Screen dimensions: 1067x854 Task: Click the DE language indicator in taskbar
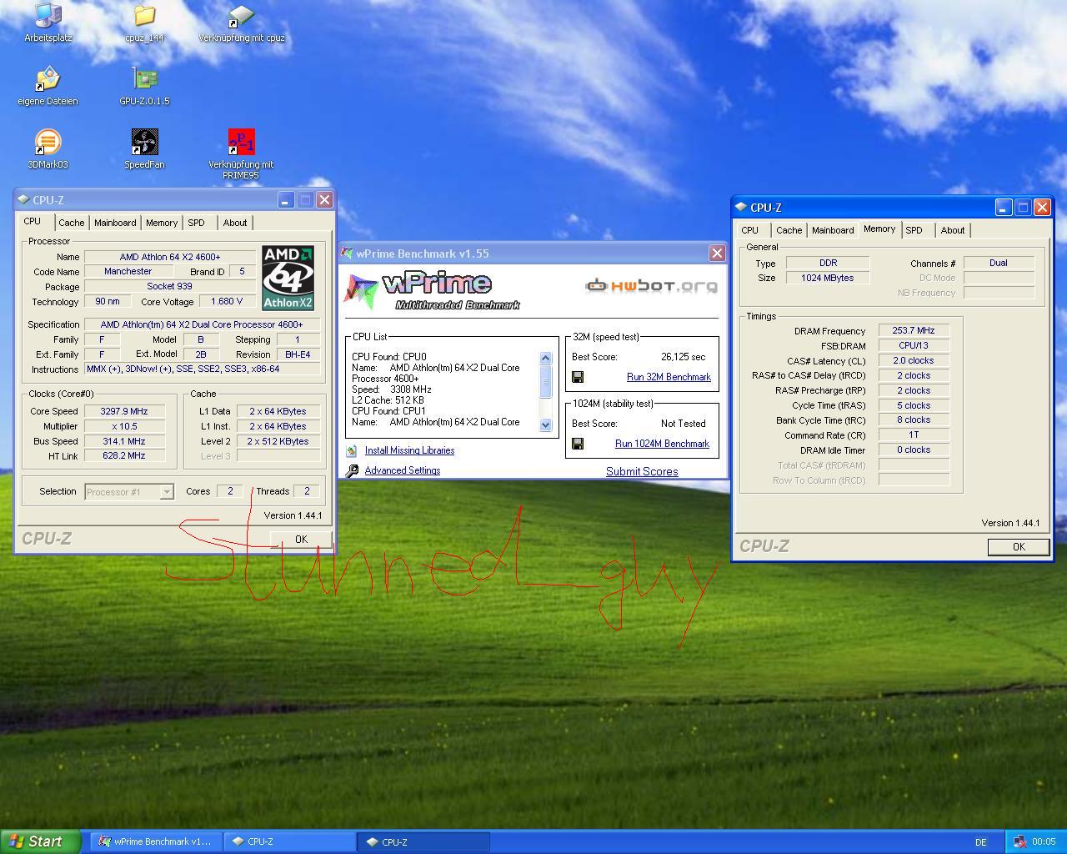(x=981, y=842)
